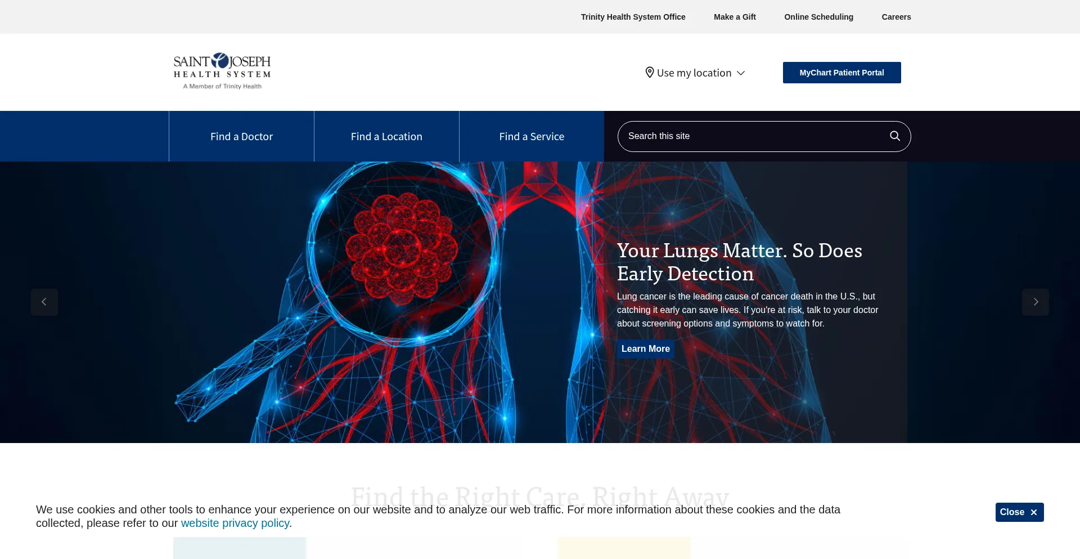Screen dimensions: 1080x559
Task: Expand the Use my location dropdown
Action: coord(741,73)
